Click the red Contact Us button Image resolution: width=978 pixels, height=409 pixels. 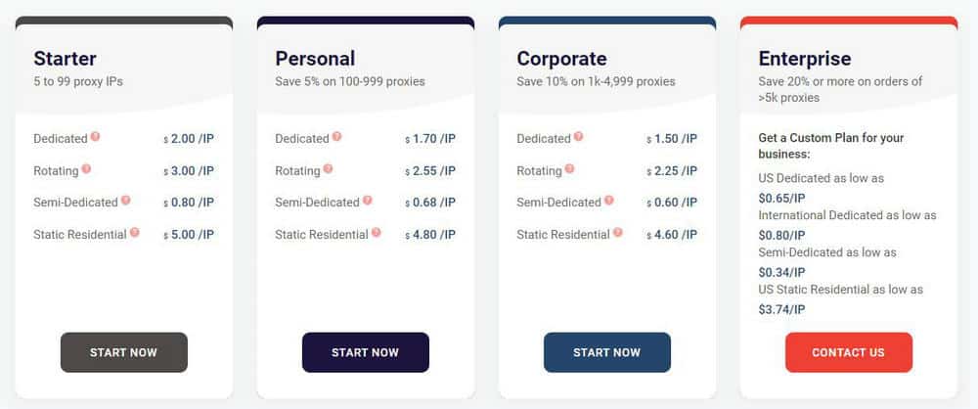pos(849,352)
